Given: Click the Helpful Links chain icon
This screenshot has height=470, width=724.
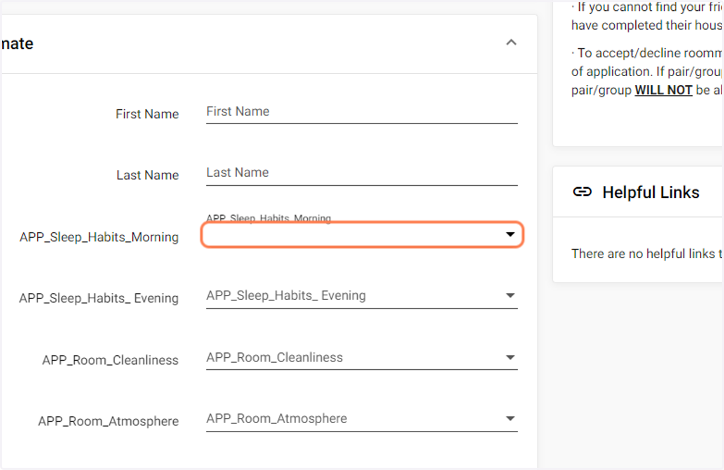Looking at the screenshot, I should pyautogui.click(x=582, y=192).
